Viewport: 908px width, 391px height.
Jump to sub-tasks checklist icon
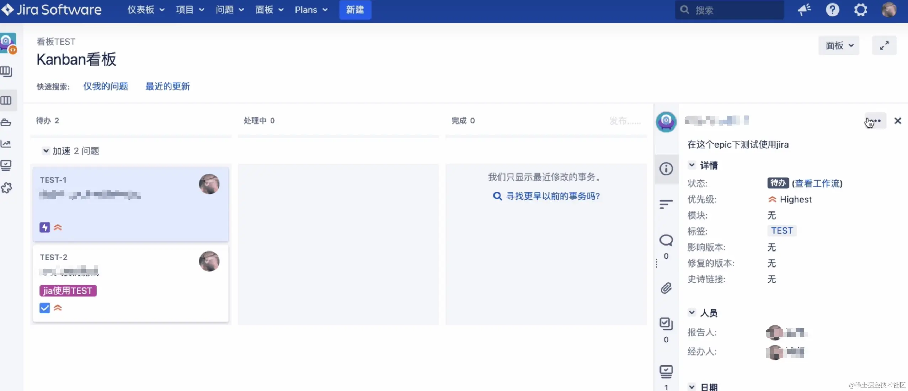[x=666, y=324]
